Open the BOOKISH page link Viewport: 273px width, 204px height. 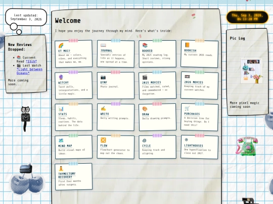tap(190, 50)
